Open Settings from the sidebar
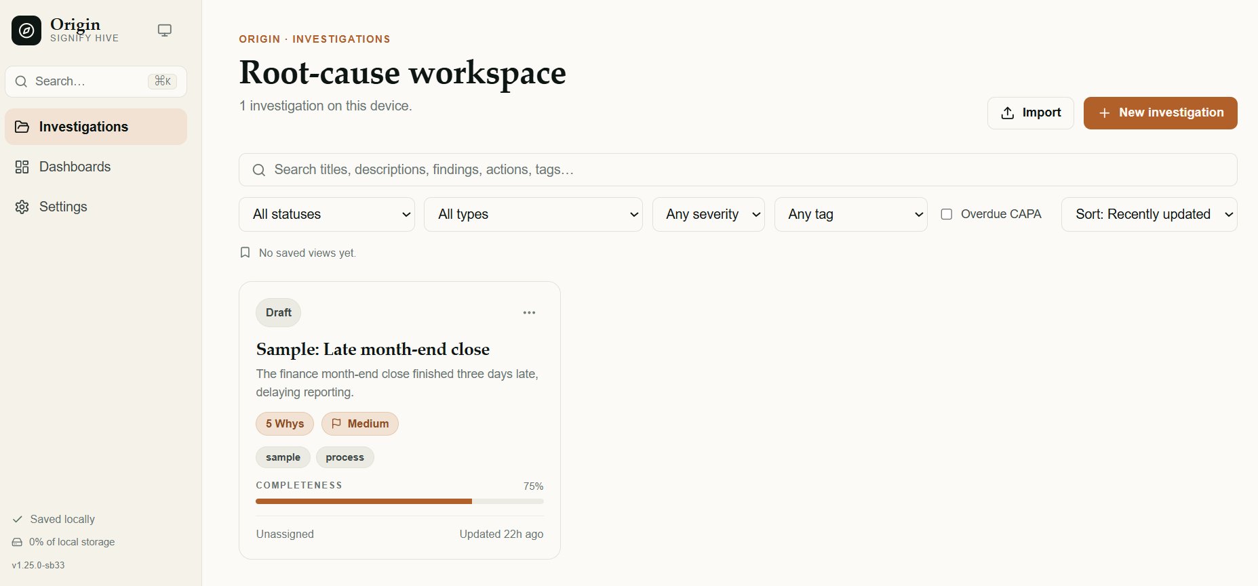 (96, 207)
